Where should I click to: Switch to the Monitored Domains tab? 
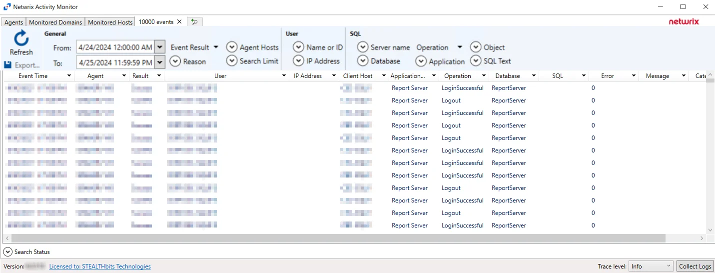click(x=55, y=22)
